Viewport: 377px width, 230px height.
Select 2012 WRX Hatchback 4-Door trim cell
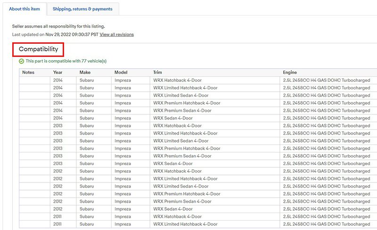215,171
